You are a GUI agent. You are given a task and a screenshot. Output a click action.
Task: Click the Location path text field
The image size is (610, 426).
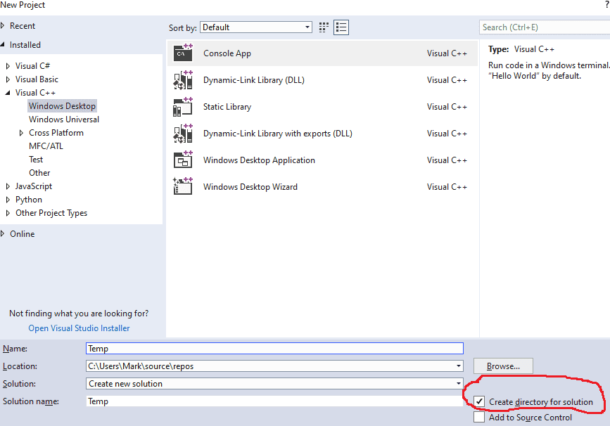[x=270, y=366]
